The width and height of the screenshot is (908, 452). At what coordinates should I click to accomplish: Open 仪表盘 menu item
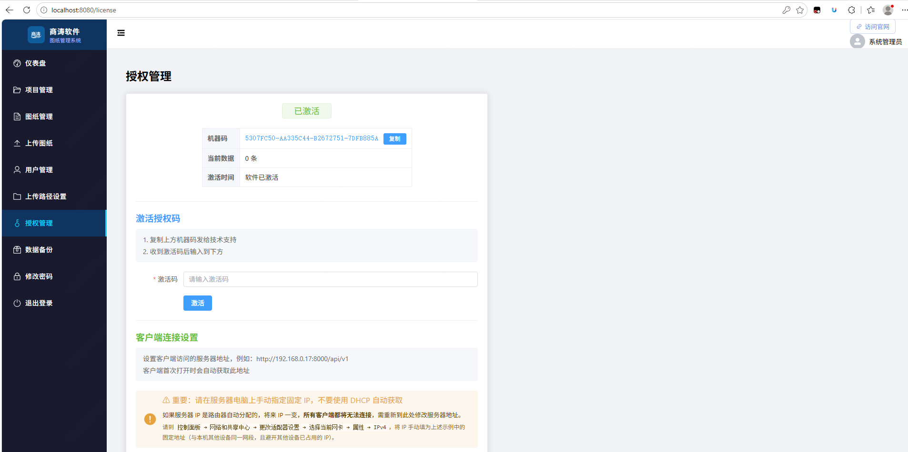coord(54,63)
